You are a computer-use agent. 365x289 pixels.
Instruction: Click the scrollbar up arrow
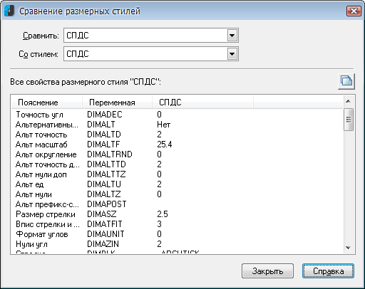(x=349, y=101)
